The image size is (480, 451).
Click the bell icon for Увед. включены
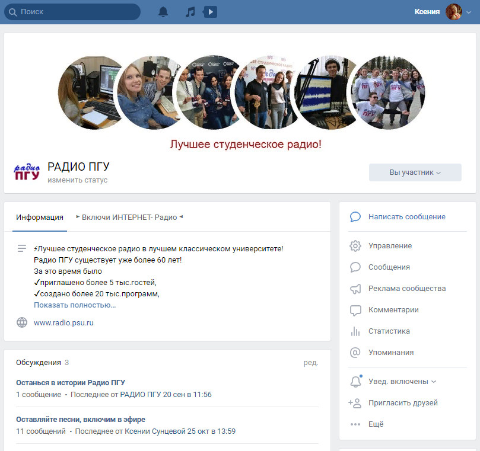356,381
